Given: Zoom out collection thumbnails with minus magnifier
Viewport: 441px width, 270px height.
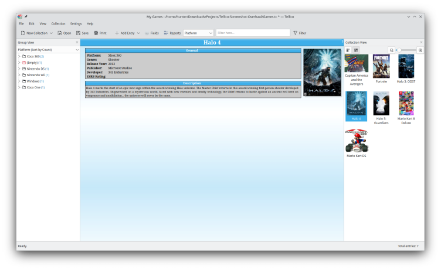Looking at the screenshot, I should pyautogui.click(x=392, y=50).
